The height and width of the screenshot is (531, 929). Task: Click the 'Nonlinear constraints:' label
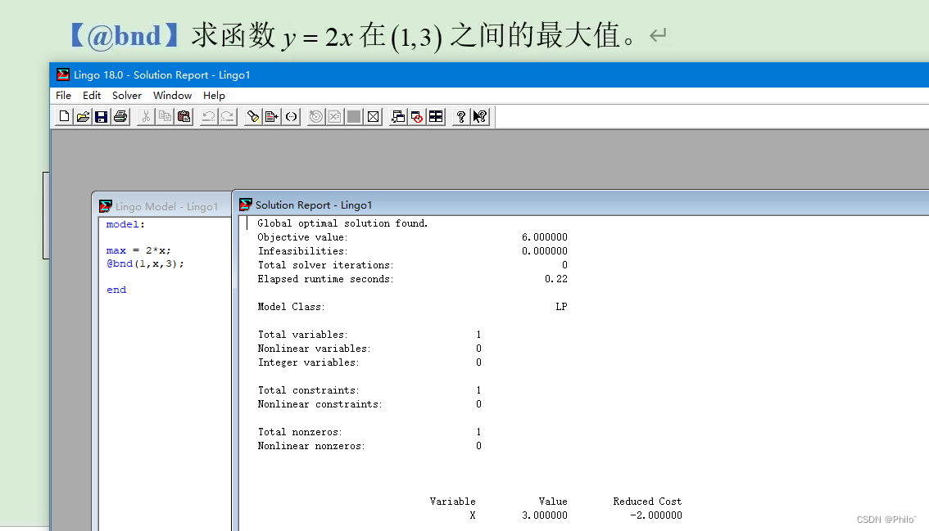(320, 404)
